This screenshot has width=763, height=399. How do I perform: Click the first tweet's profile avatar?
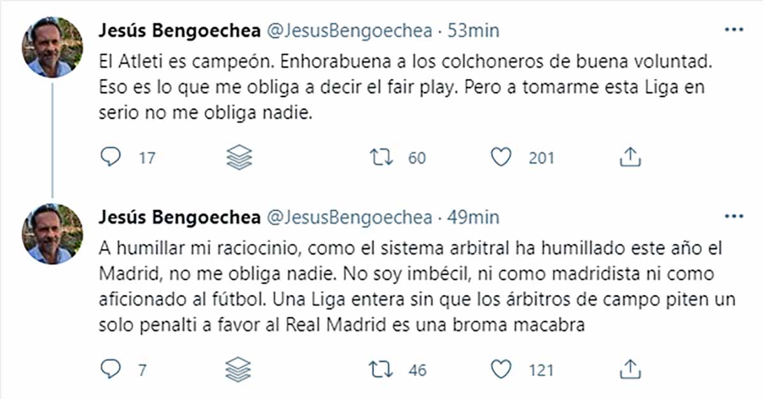click(52, 47)
